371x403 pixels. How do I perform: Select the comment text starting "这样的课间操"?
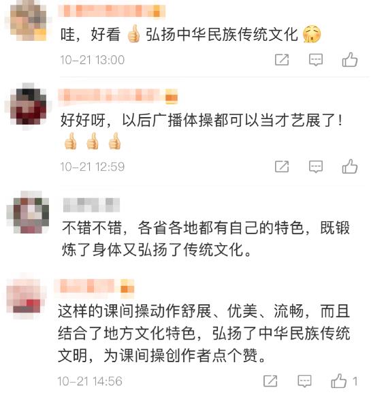(x=204, y=334)
